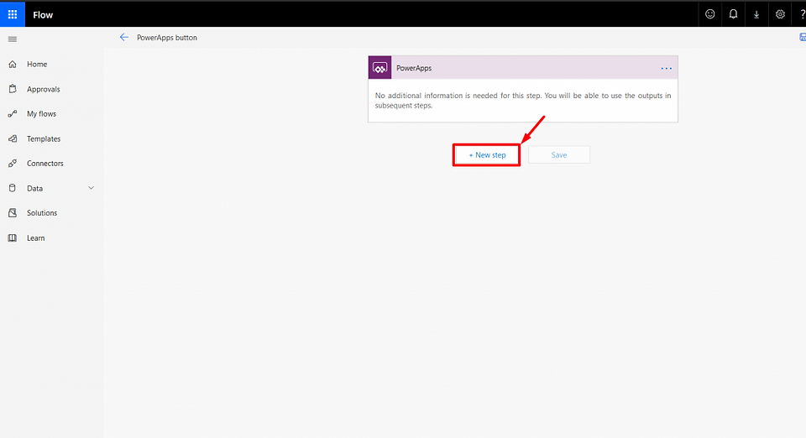
Task: Click the Templates icon in sidebar
Action: 13,138
